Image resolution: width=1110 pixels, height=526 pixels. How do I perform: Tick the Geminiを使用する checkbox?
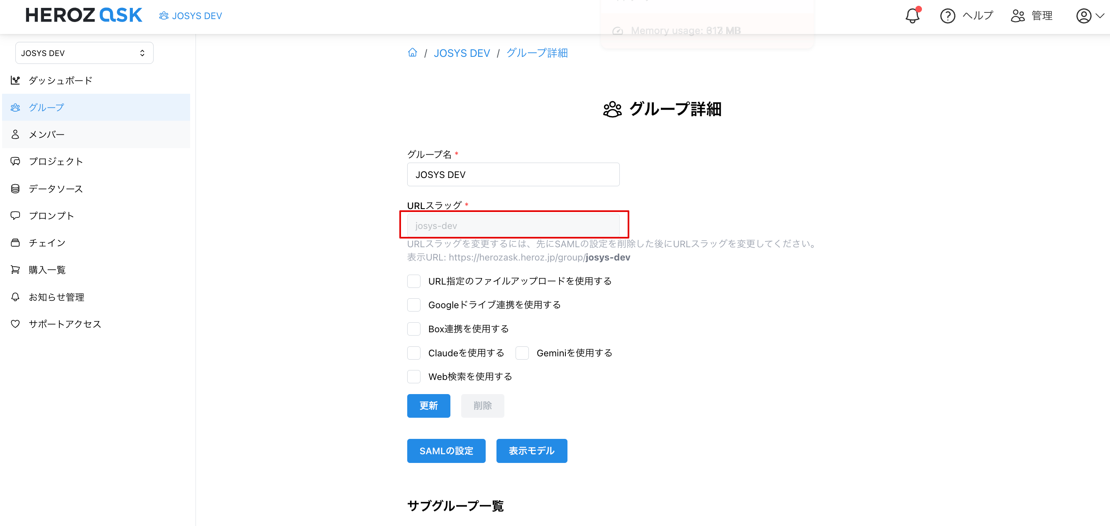(x=522, y=353)
